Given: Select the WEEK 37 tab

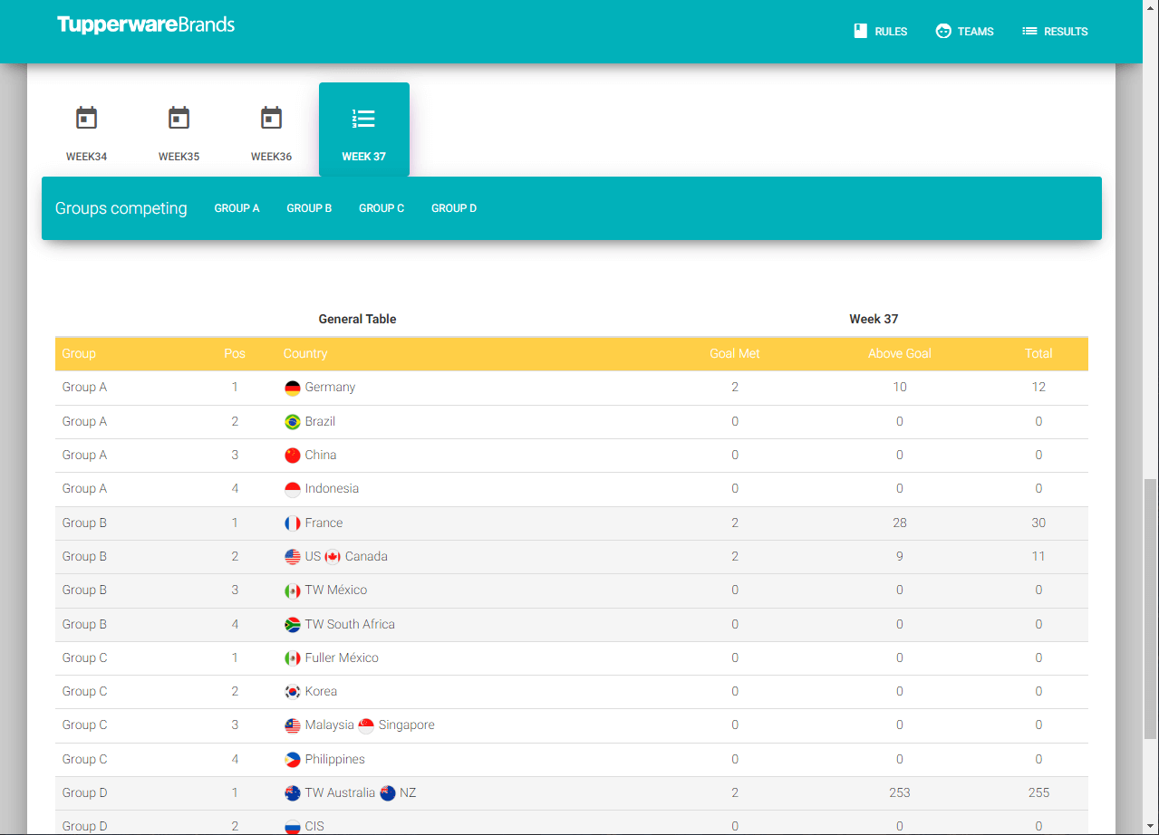Looking at the screenshot, I should click(364, 130).
